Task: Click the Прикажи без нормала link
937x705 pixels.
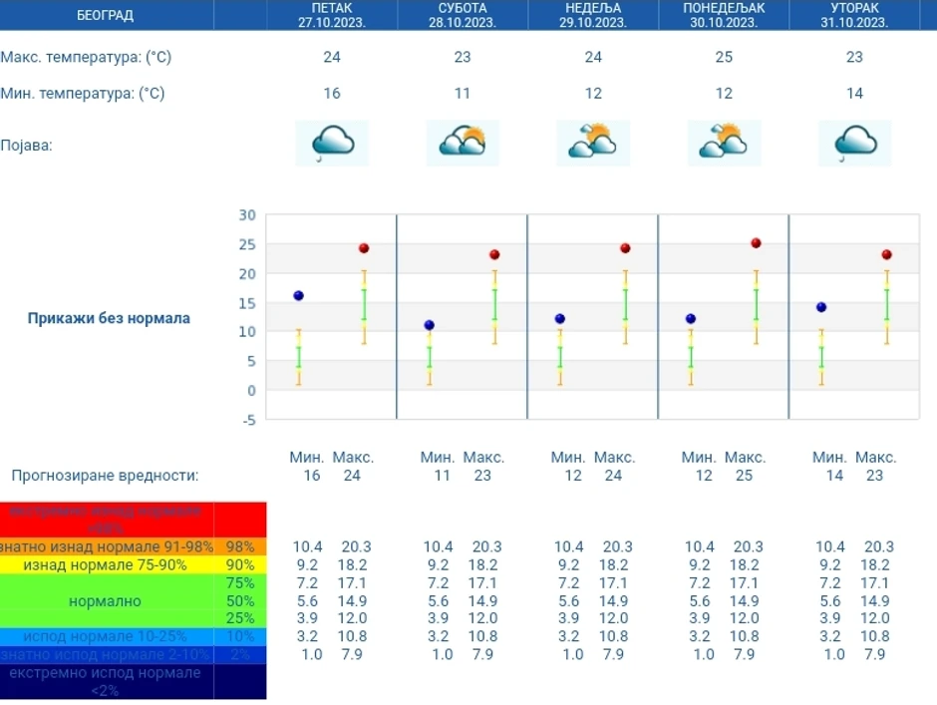Action: coord(109,319)
